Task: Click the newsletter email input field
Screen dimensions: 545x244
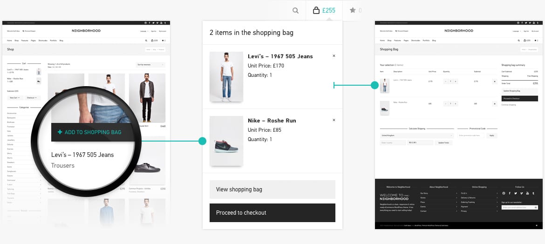Action: pos(518,207)
